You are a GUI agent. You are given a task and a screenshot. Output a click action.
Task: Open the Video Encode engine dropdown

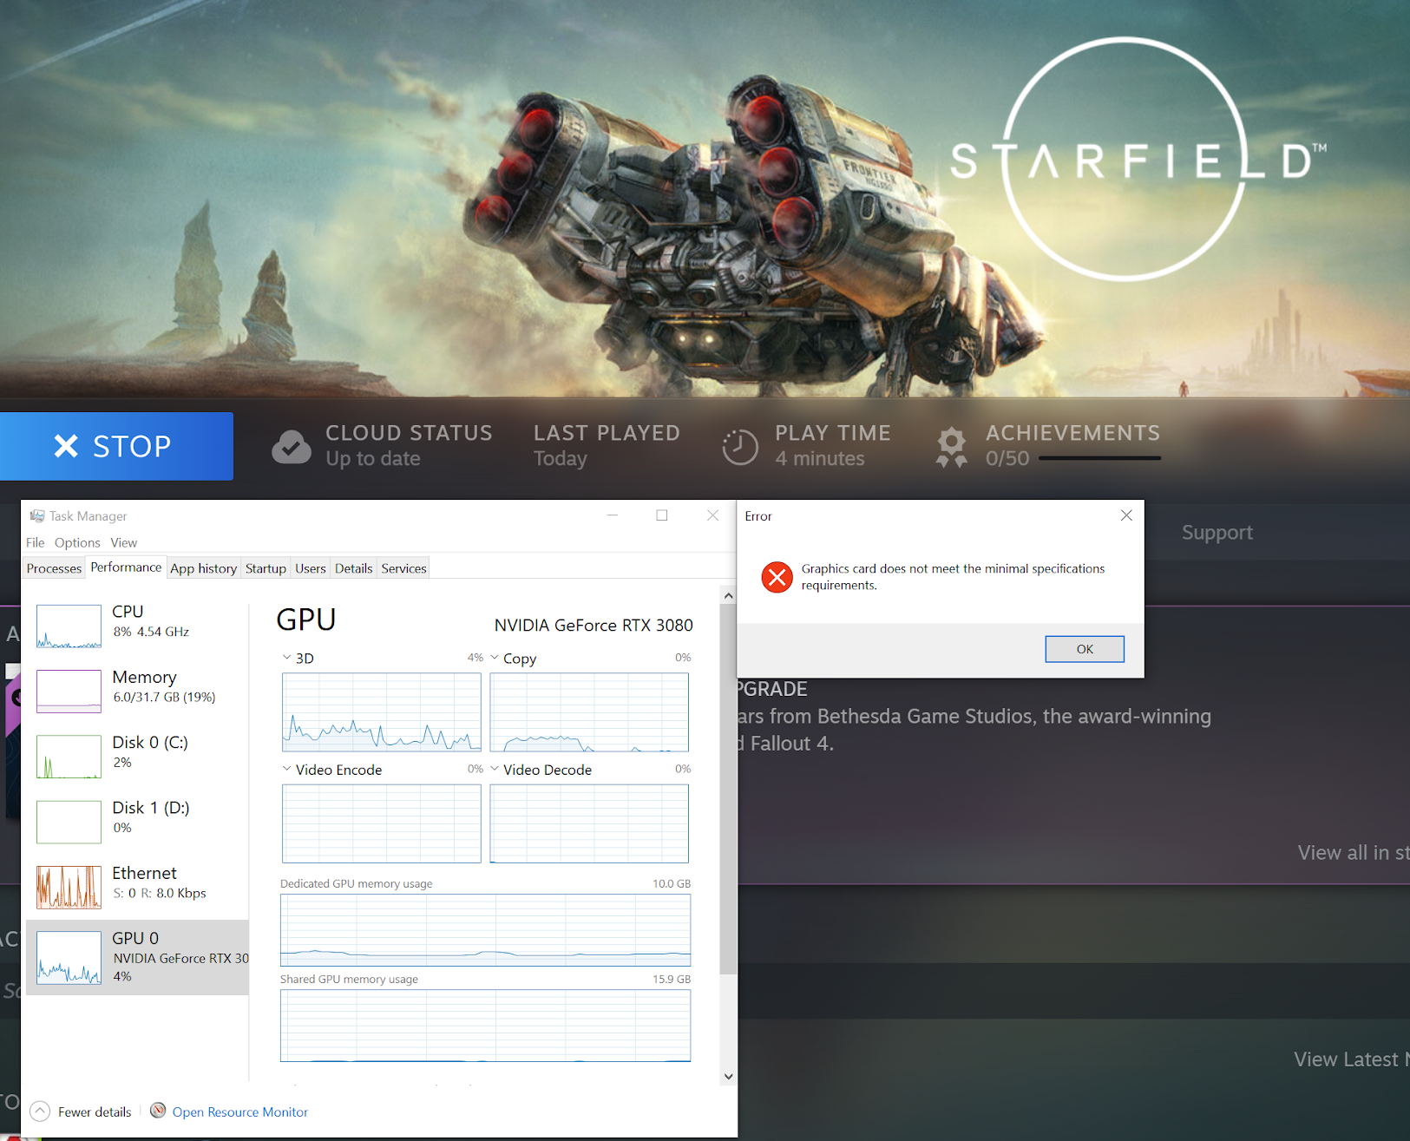pos(287,769)
